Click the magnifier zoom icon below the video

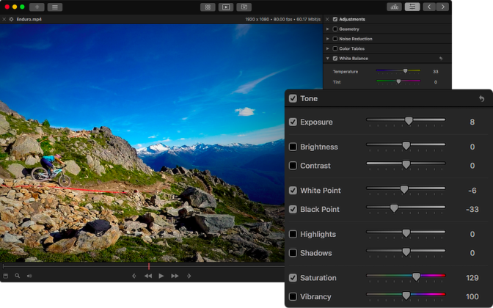pos(18,276)
